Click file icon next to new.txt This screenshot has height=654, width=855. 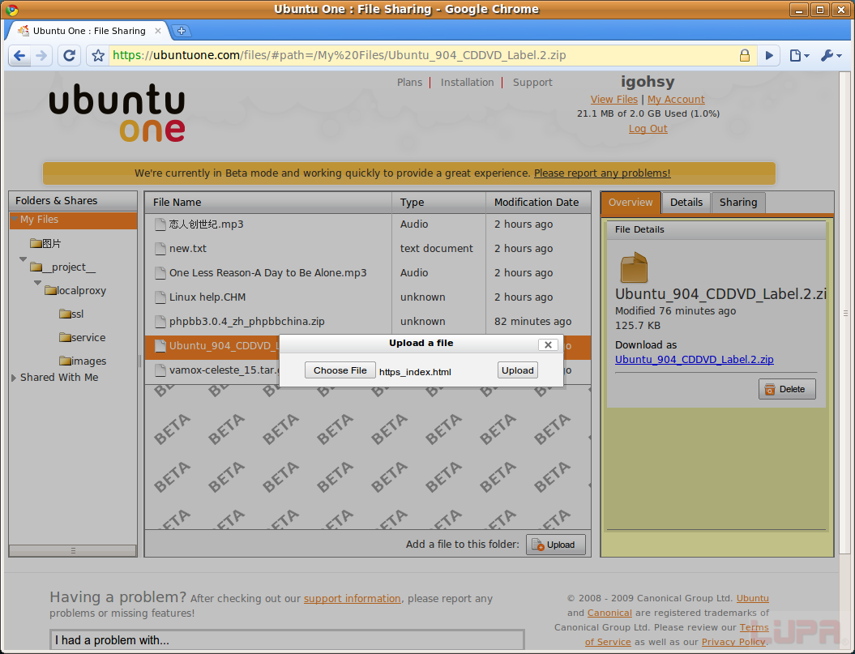[x=160, y=249]
